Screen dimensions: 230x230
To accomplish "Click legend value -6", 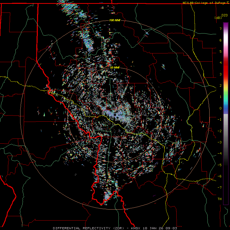I will [x=220, y=176].
